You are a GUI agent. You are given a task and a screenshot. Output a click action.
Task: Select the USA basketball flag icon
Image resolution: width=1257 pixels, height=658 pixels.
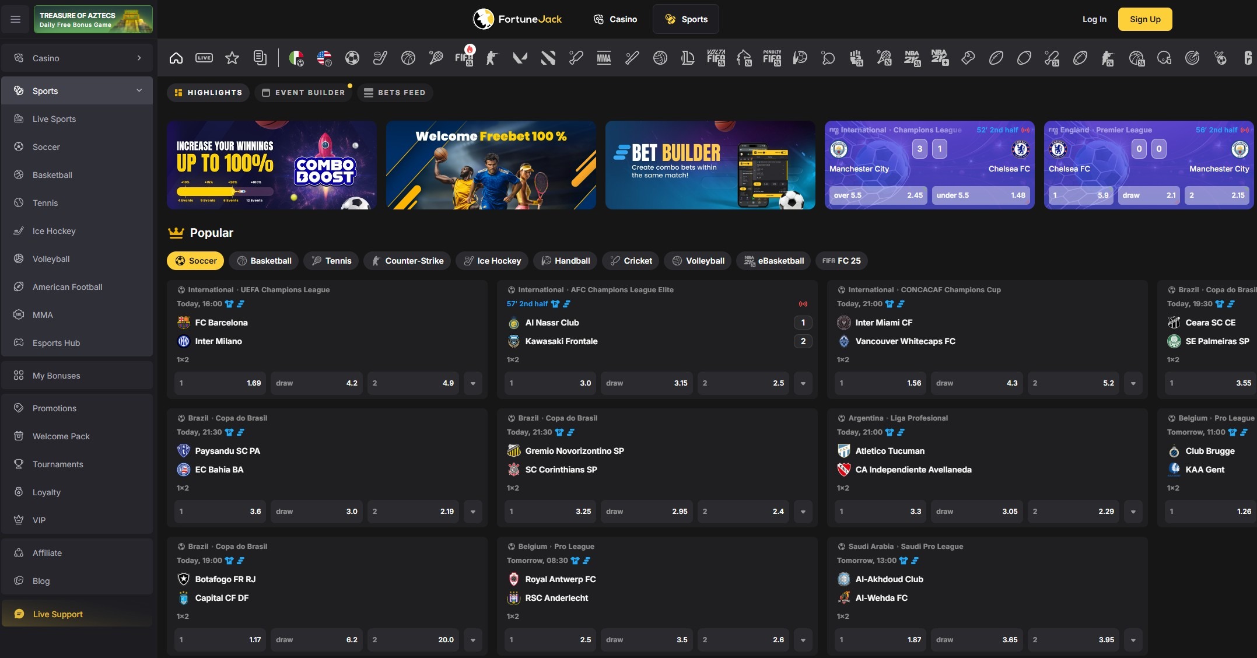click(x=324, y=58)
